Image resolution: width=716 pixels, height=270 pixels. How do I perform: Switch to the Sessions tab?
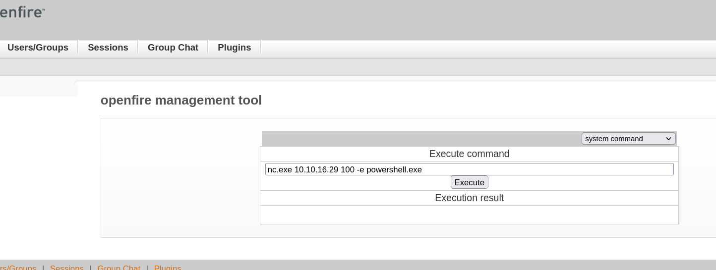point(108,48)
